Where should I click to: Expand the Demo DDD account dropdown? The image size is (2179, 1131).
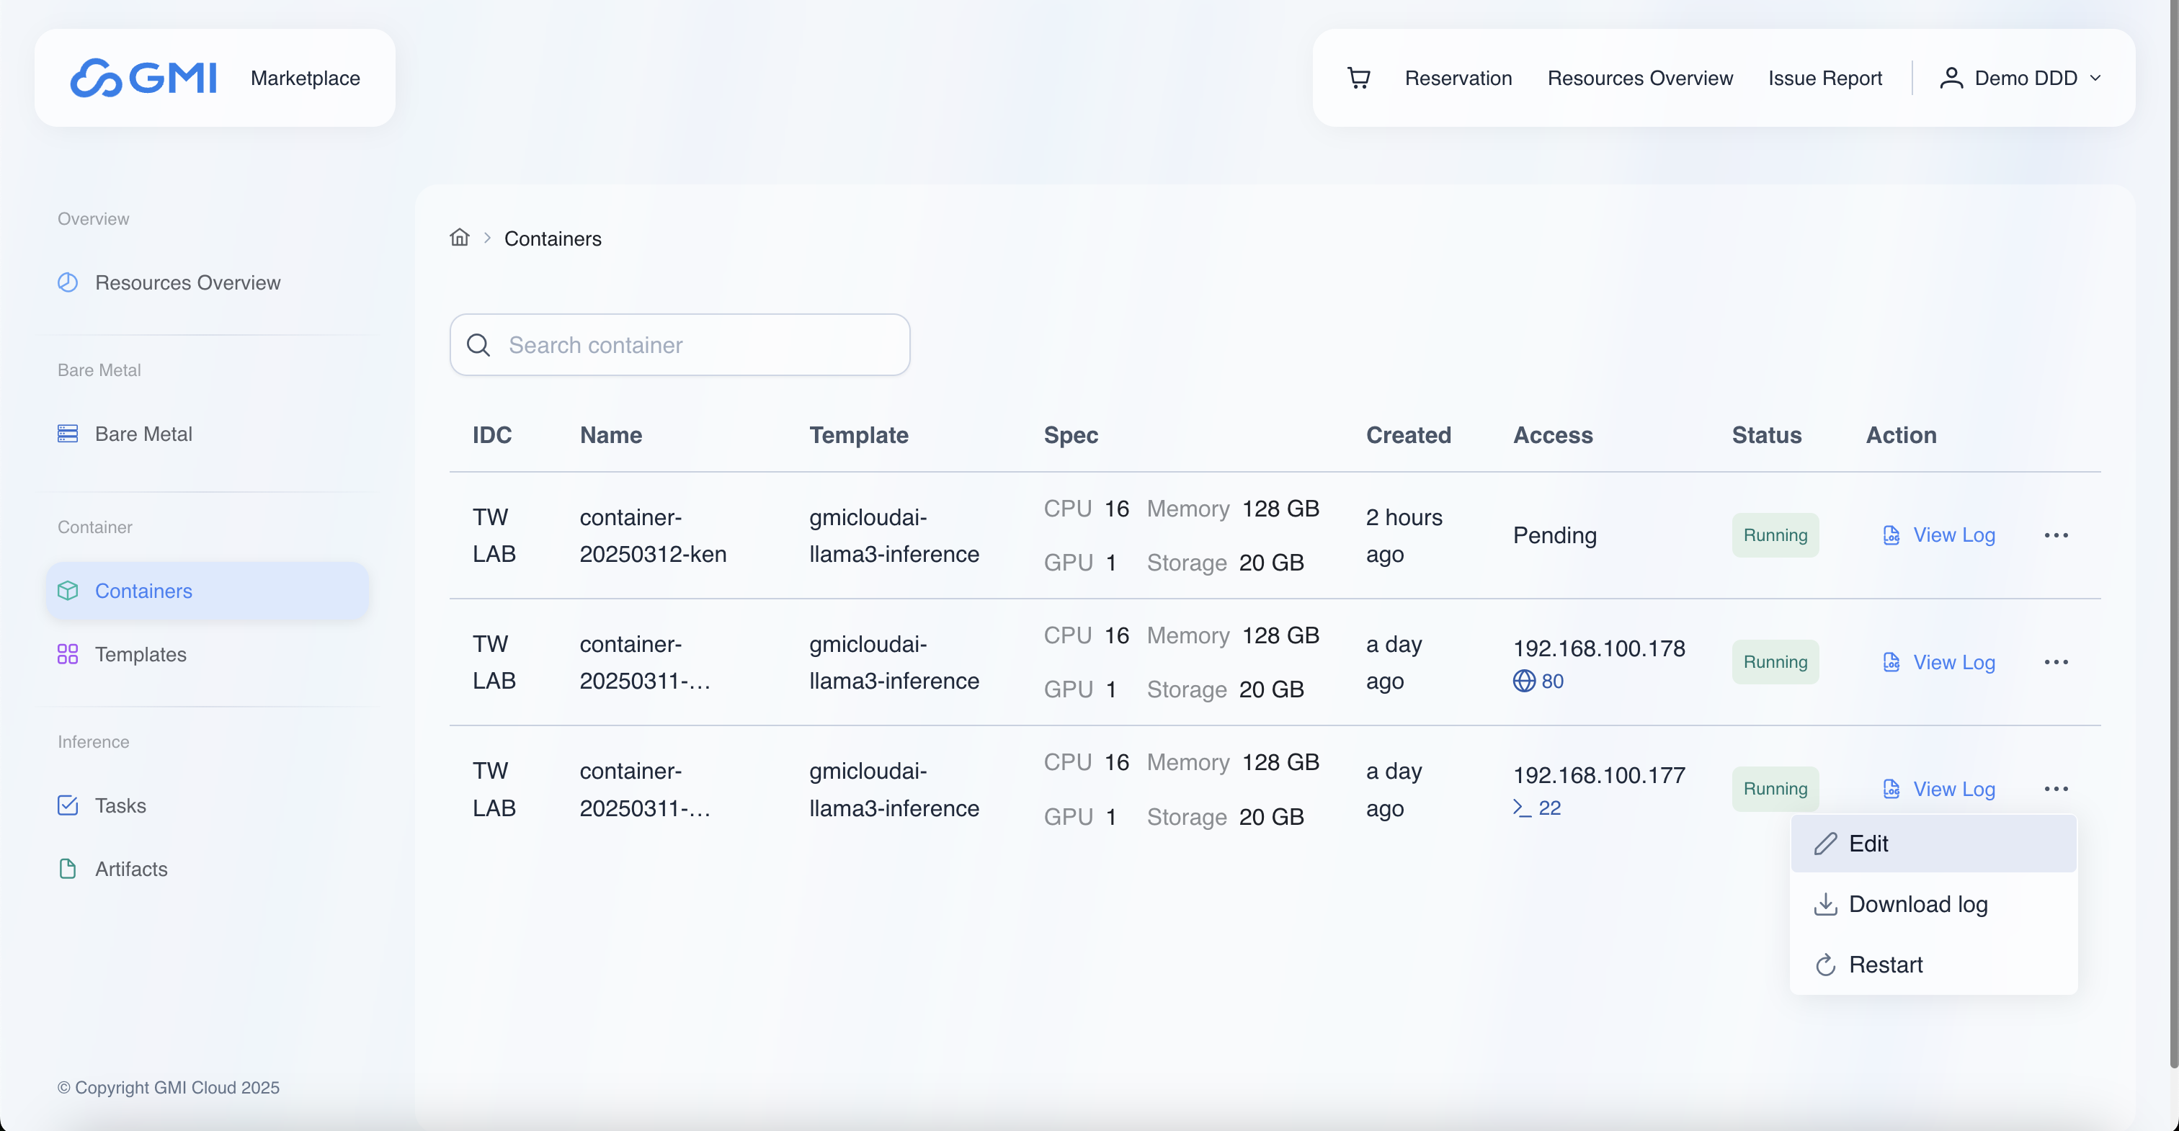click(2020, 78)
